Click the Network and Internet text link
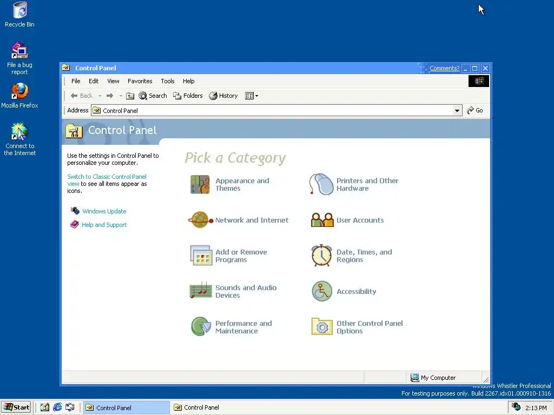Screen dimensions: 554x415 (252, 220)
